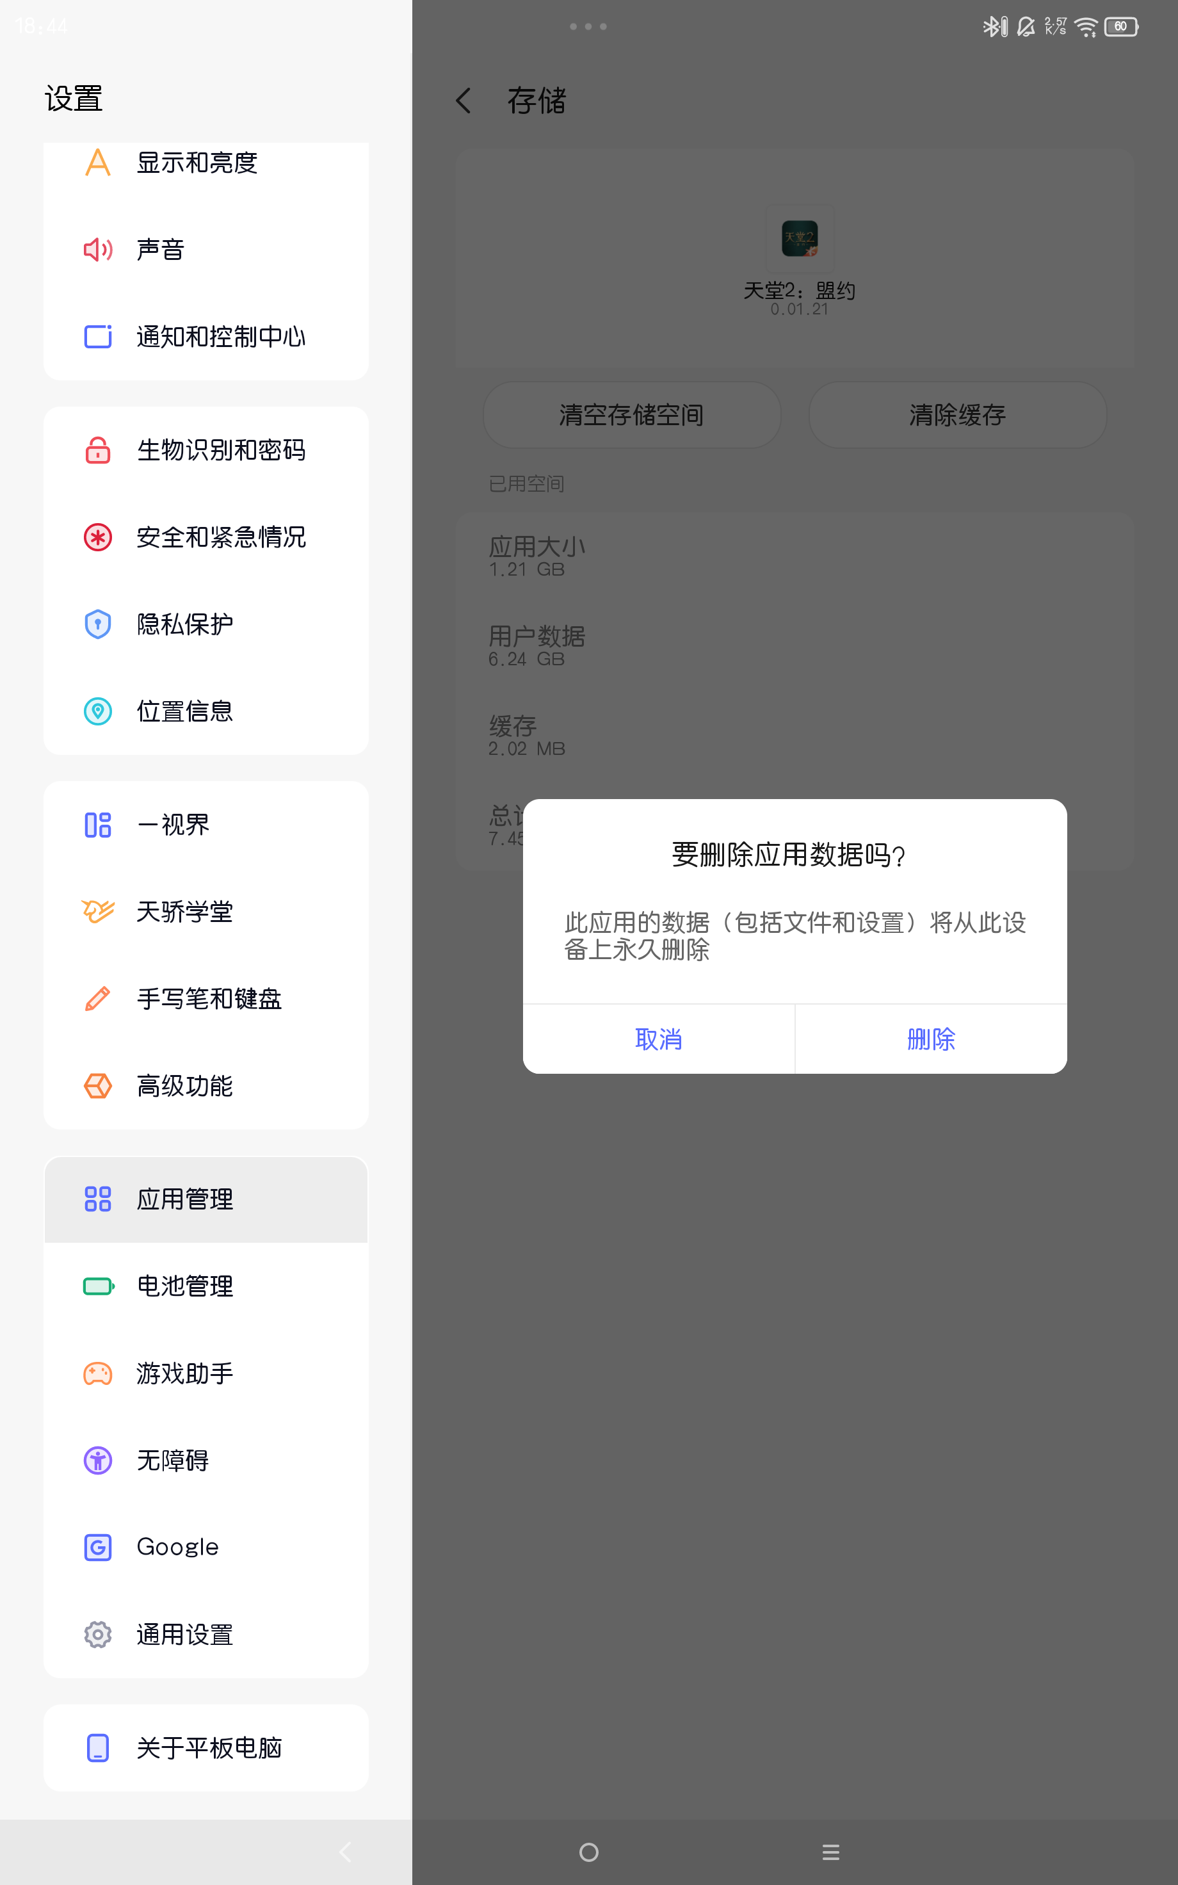1178x1885 pixels.
Task: Tap the Wi-Fi status icon
Action: point(1085,26)
